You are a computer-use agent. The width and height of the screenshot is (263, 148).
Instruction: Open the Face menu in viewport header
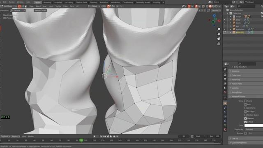point(72,6)
